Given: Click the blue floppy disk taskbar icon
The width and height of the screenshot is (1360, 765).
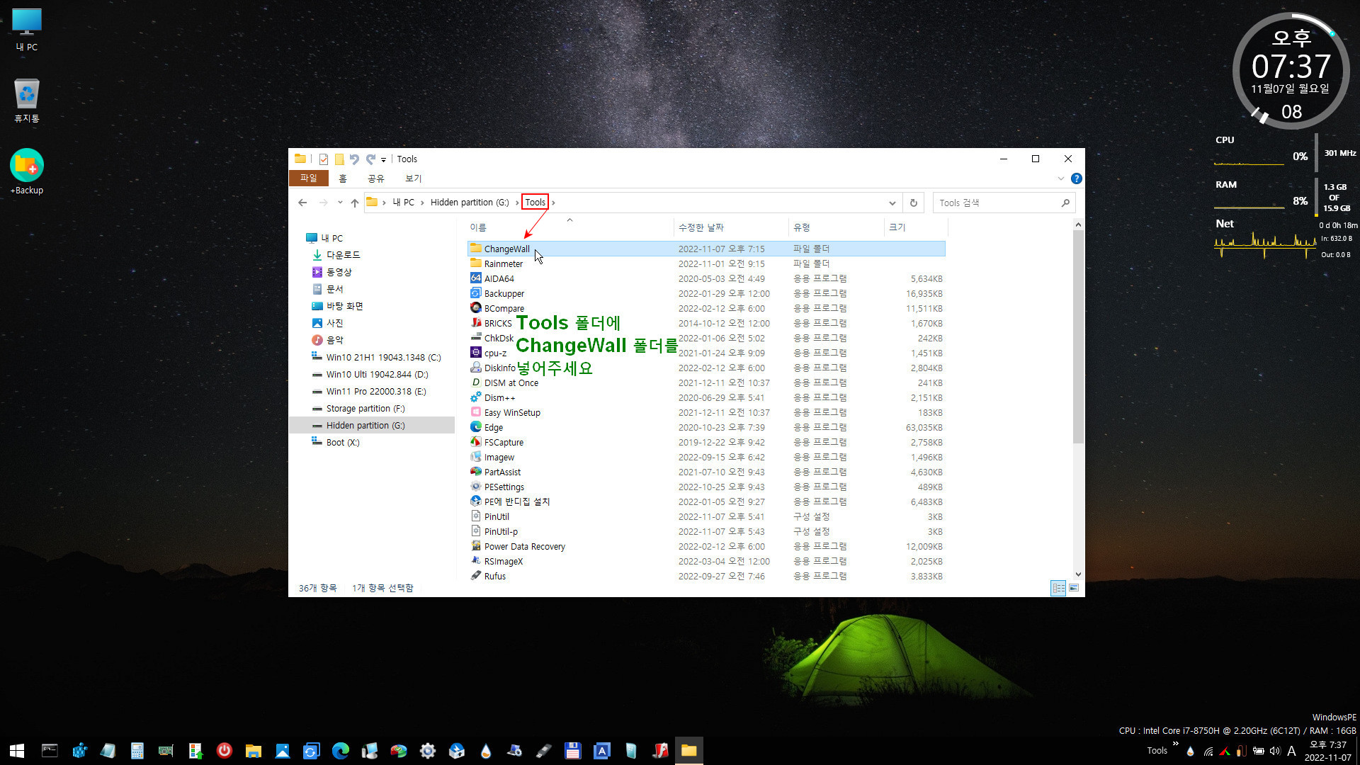Looking at the screenshot, I should (572, 751).
